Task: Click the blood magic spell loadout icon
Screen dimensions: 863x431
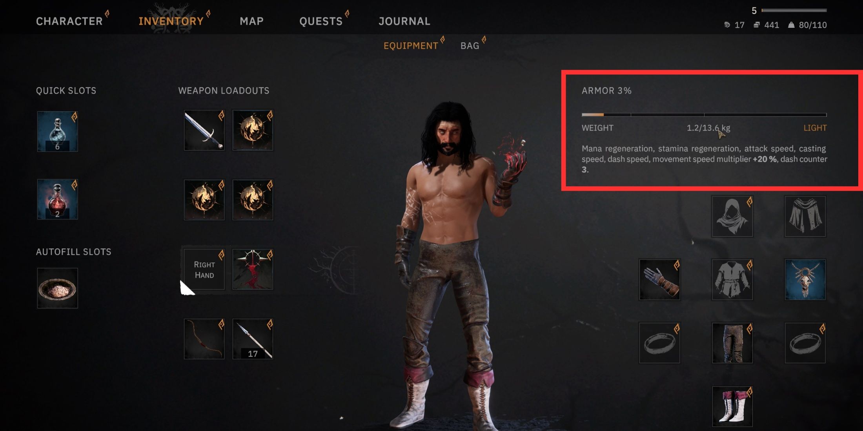Action: (x=253, y=269)
